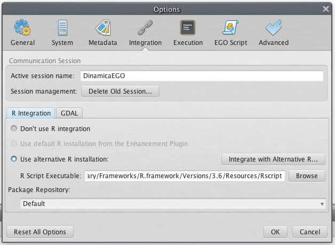
Task: Close the Options dialog window
Action: 326,9
